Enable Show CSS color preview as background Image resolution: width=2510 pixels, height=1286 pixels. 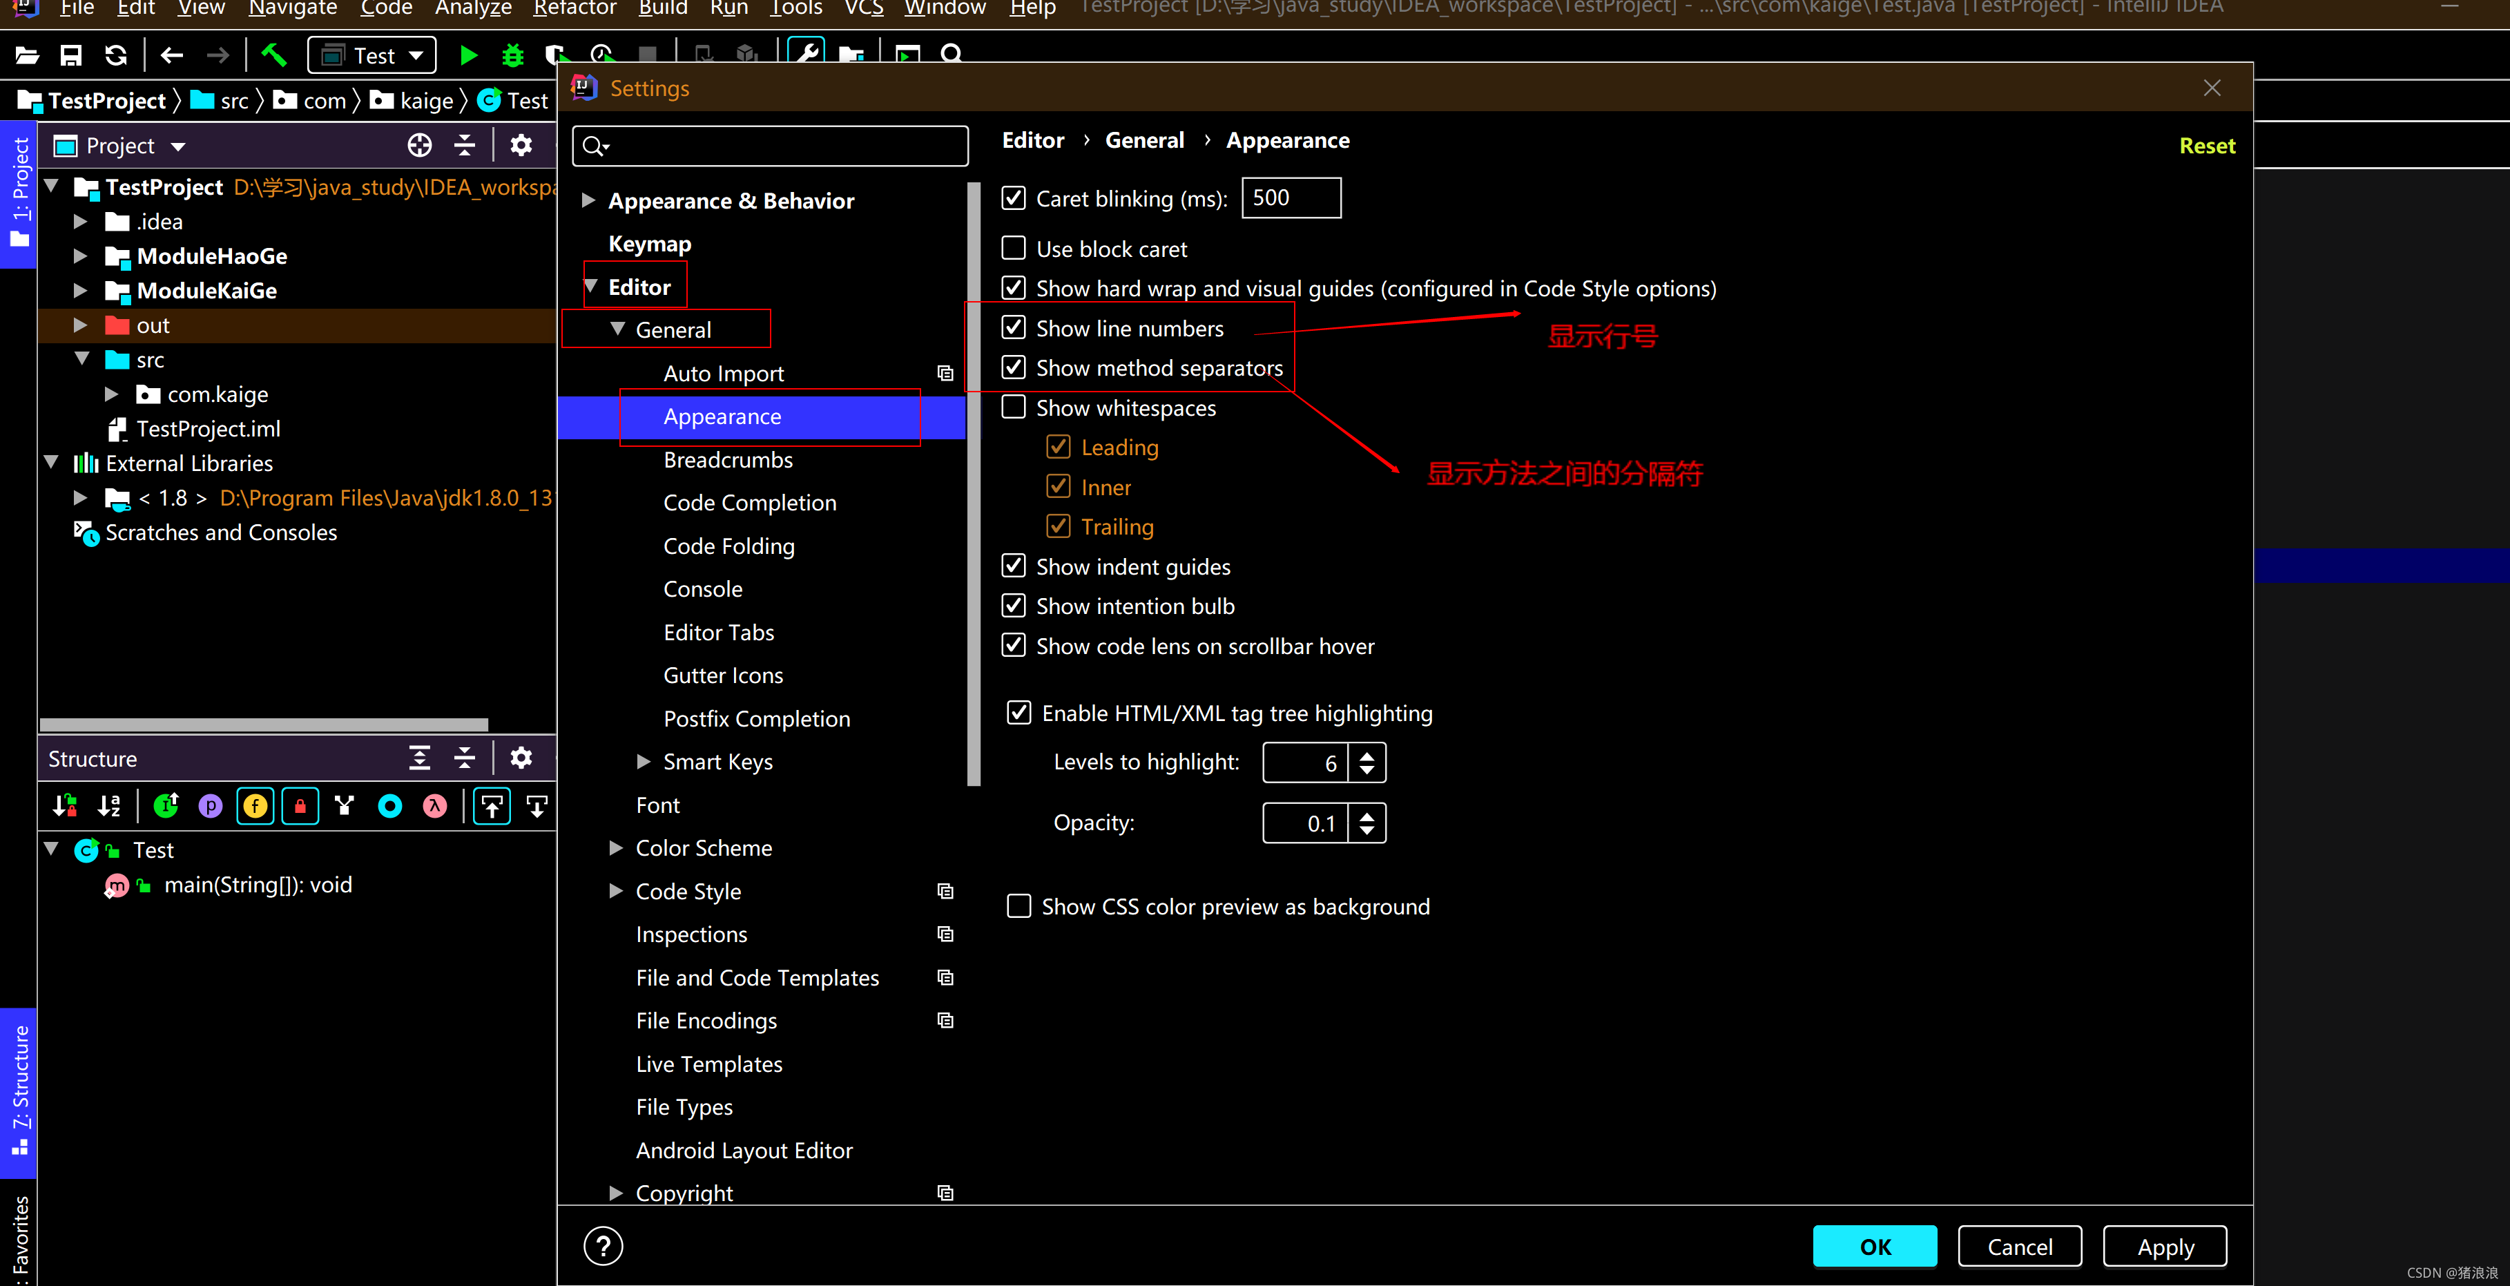(x=1019, y=906)
